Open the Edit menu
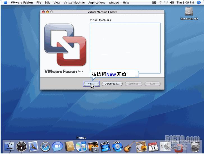 (47, 3)
